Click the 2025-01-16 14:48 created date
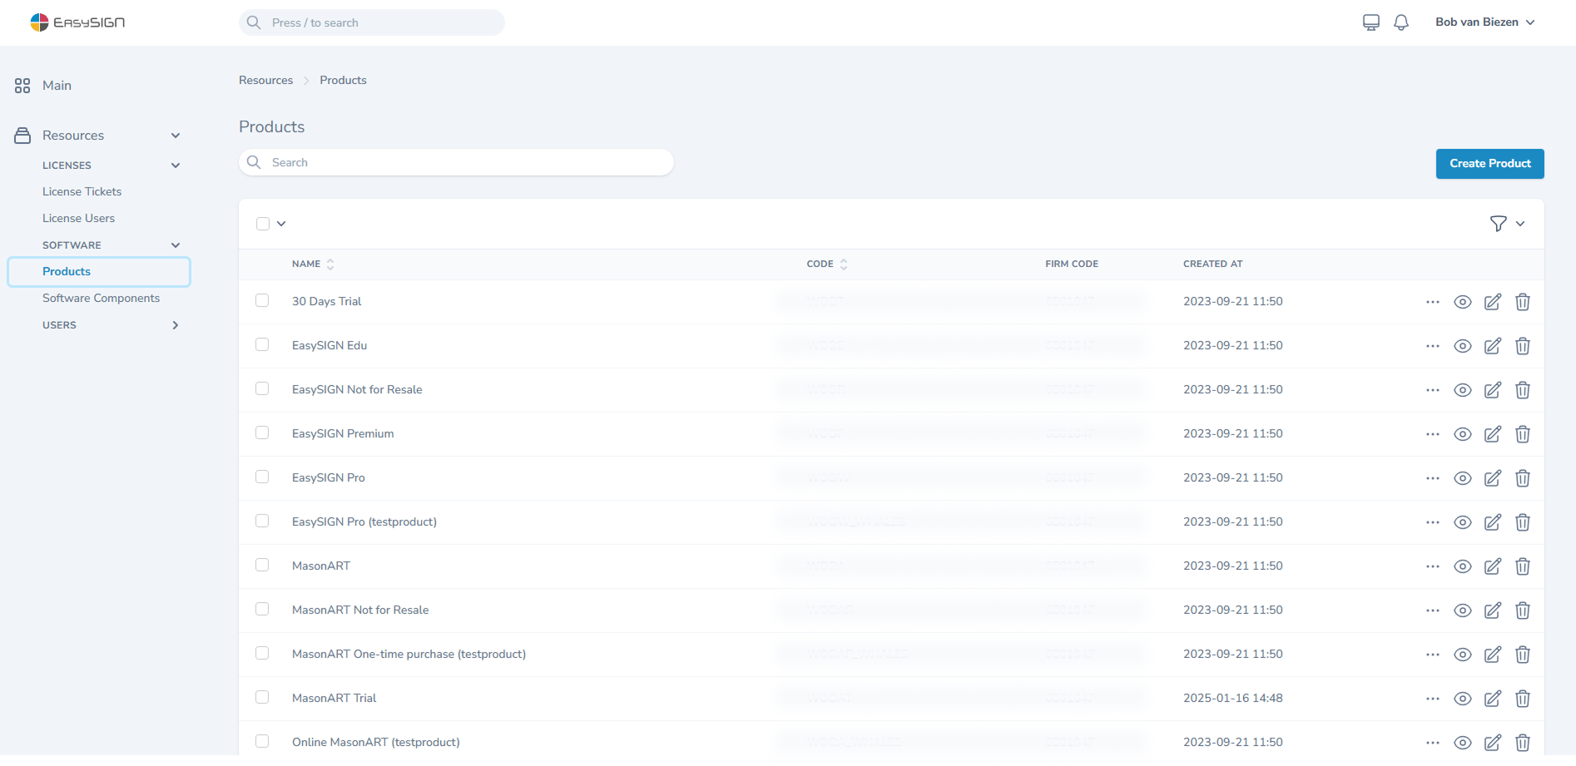 pos(1232,698)
